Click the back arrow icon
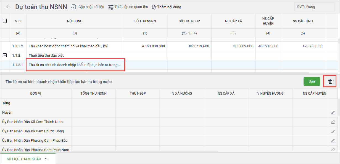340x164 pixels. coord(8,7)
